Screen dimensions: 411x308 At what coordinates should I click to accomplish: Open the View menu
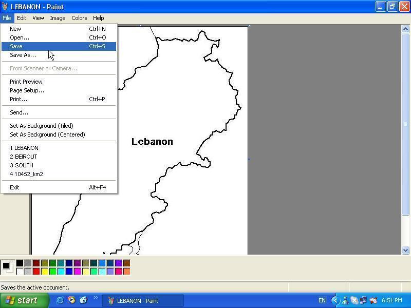[38, 18]
